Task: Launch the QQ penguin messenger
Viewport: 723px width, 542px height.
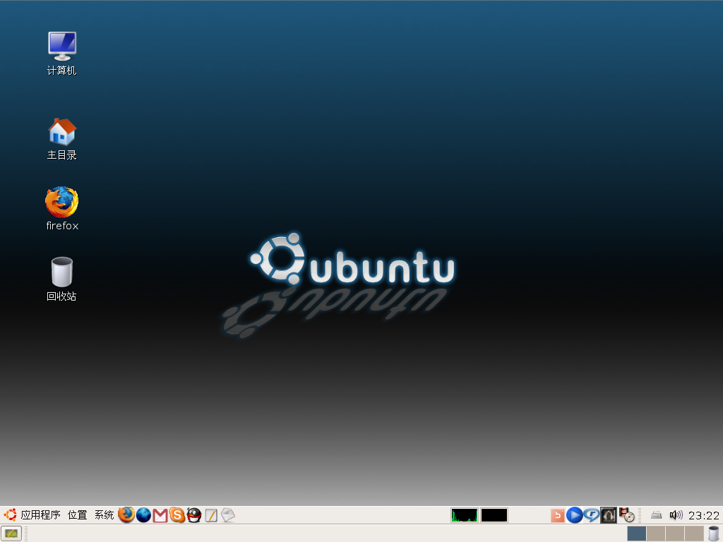Action: tap(194, 514)
